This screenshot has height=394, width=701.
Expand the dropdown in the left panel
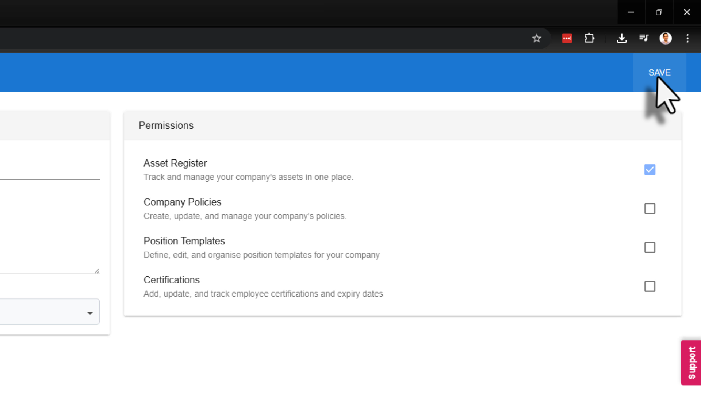pos(90,313)
